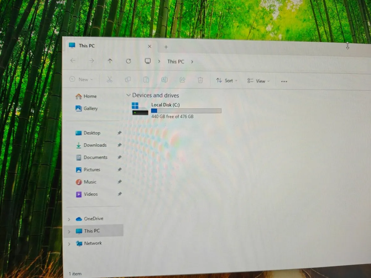Screen dimensions: 371x278
Task: Unpin Downloads using its pin icon
Action: tap(119, 145)
